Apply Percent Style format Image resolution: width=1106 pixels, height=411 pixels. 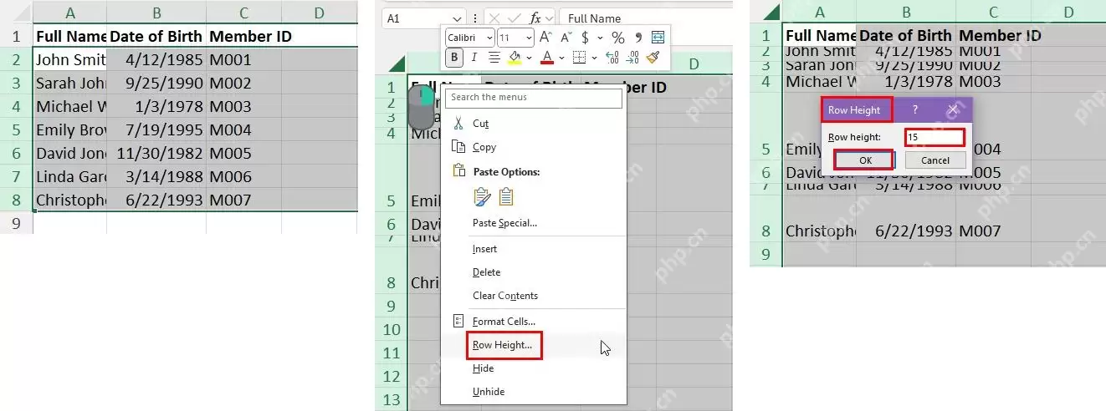(x=618, y=38)
